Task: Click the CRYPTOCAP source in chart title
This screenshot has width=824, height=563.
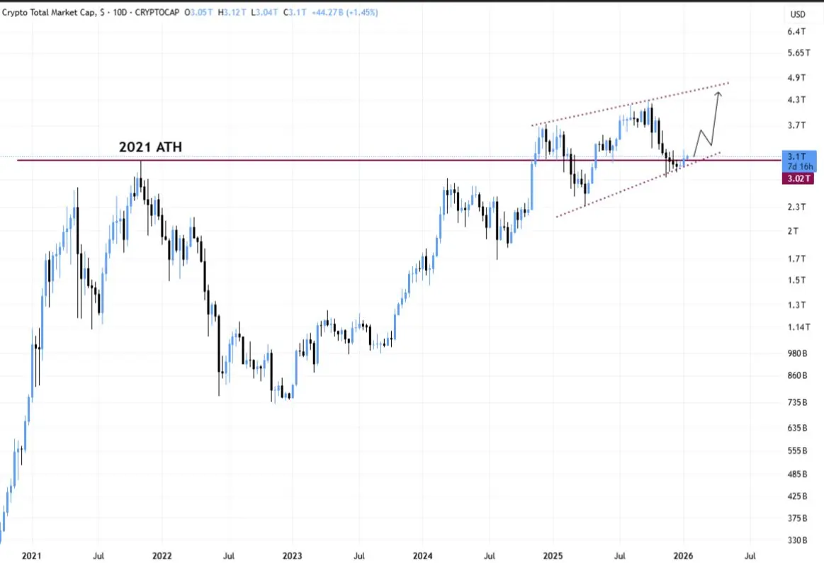Action: (x=157, y=12)
